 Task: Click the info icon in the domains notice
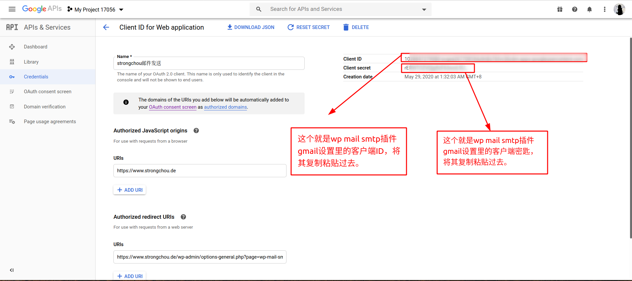click(x=126, y=102)
